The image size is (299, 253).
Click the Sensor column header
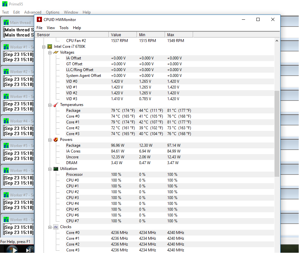point(72,35)
